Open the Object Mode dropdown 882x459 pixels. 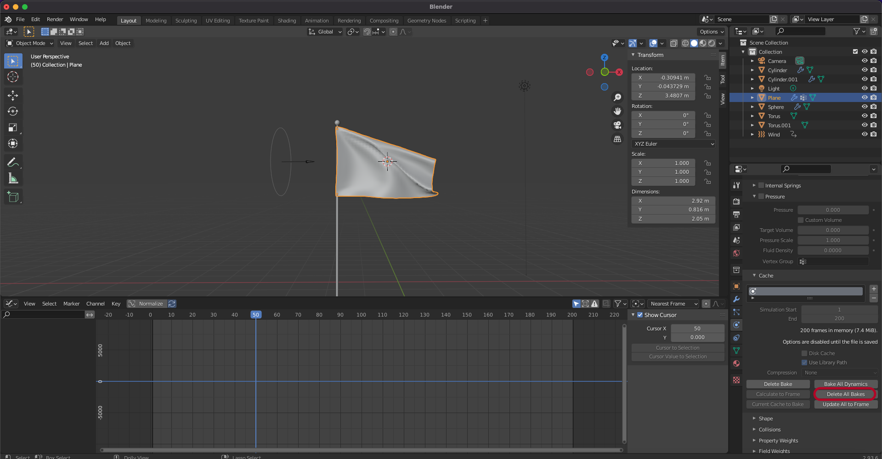coord(30,43)
